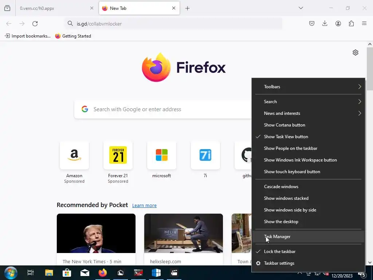Open the Firefox account icon
The width and height of the screenshot is (373, 280).
click(338, 23)
